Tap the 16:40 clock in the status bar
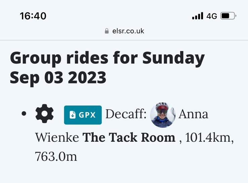Screen dimensions: 248x183 point(33,16)
